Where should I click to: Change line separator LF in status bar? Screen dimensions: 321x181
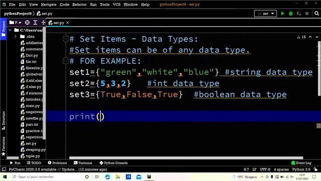coord(254,169)
